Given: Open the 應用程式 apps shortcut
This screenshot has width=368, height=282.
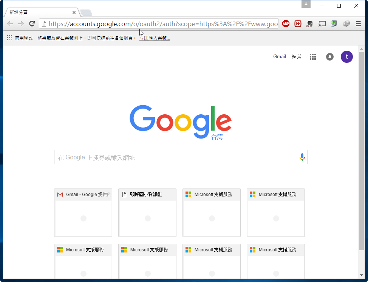Looking at the screenshot, I should tap(20, 38).
